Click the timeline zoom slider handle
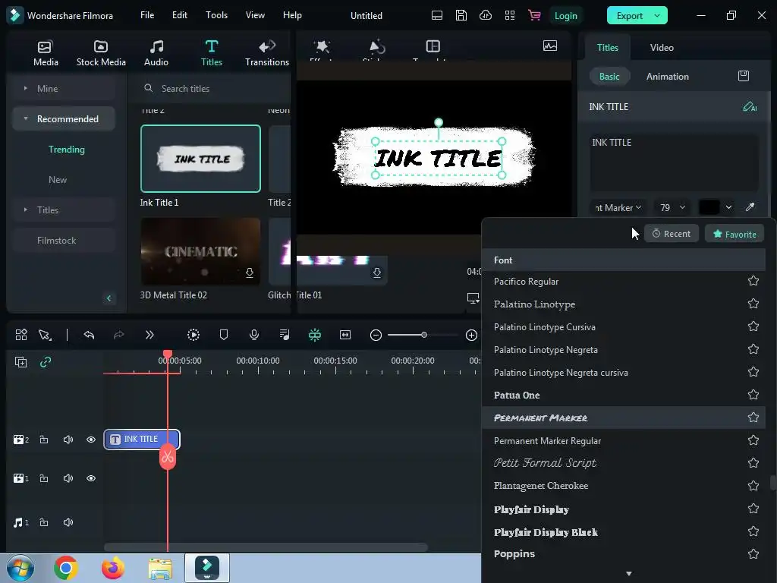The width and height of the screenshot is (777, 583). click(423, 335)
